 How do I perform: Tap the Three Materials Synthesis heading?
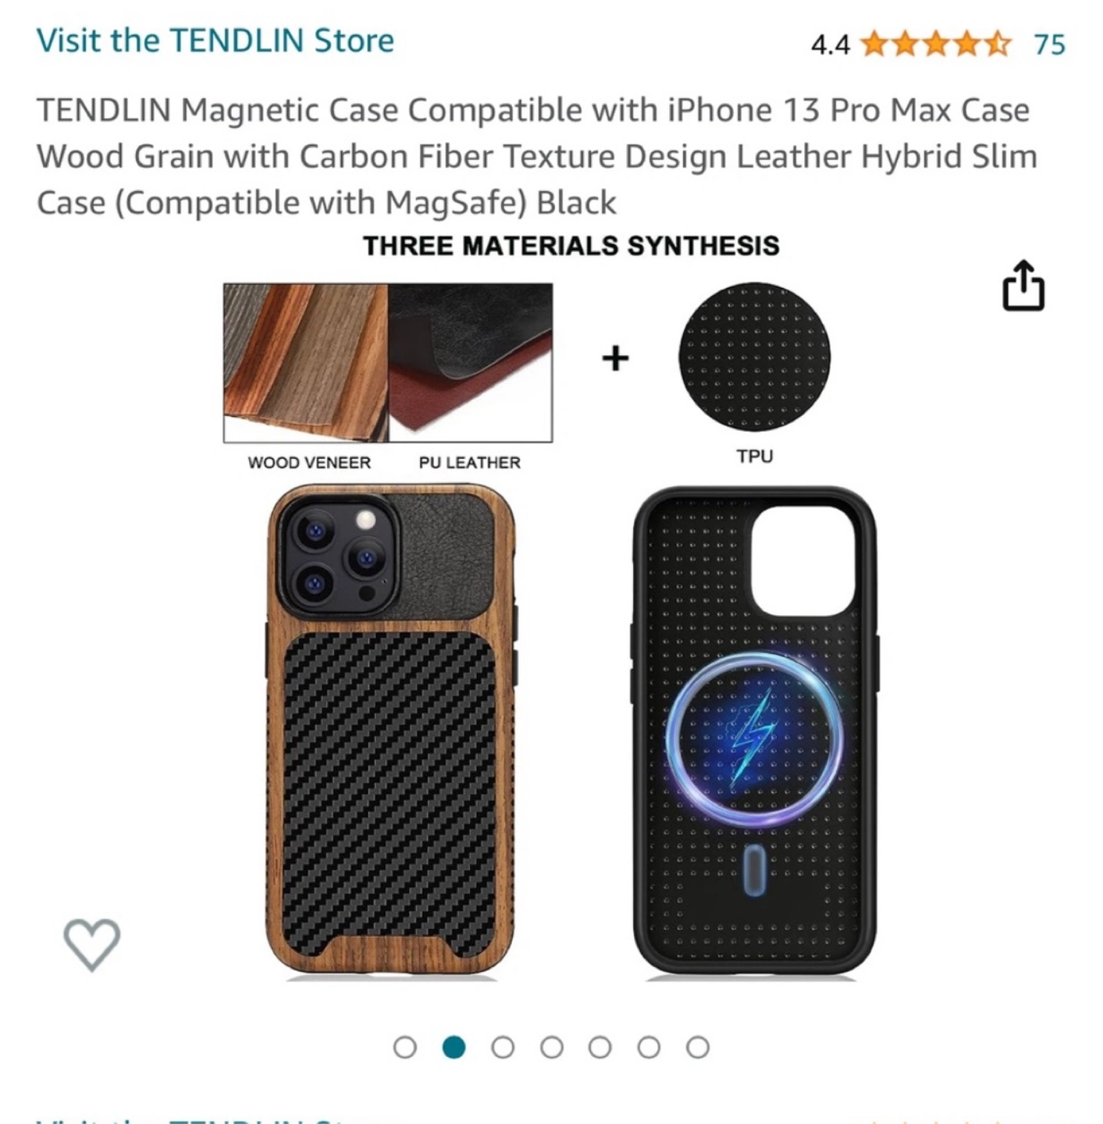click(x=571, y=246)
